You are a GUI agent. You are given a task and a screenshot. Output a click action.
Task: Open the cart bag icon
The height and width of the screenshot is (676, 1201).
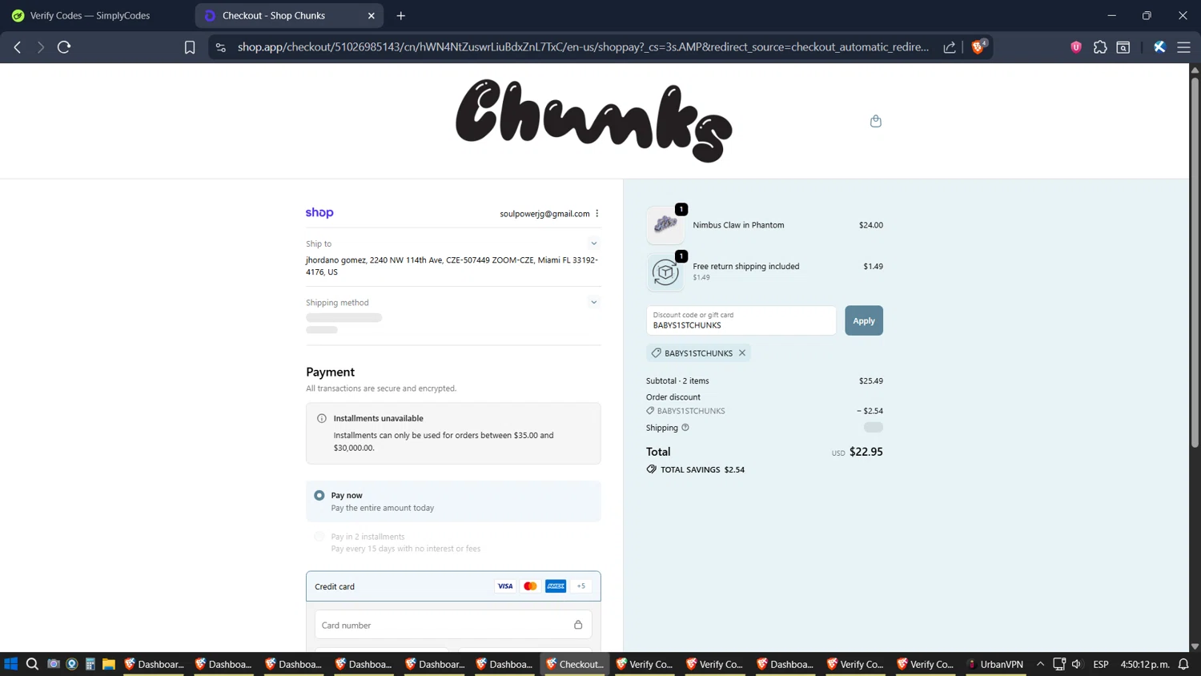coord(875,121)
